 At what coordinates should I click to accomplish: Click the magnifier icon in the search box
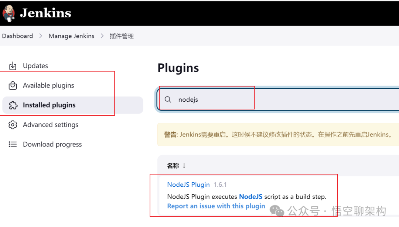tap(168, 99)
